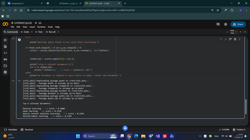The width and height of the screenshot is (250, 140).
Task: Open the Runtime menu
Action: (41, 27)
